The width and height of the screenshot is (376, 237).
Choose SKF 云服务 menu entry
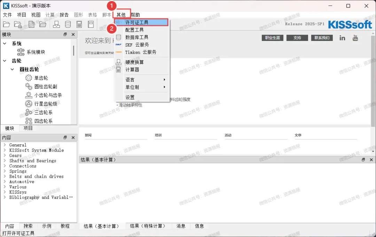(142, 45)
